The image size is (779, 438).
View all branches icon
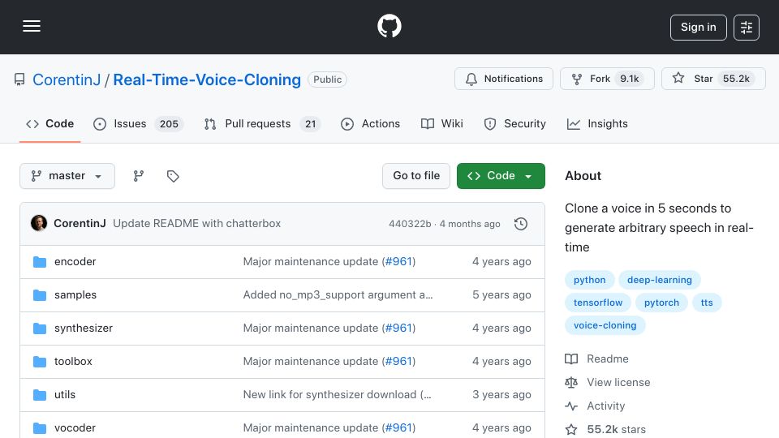[x=139, y=176]
